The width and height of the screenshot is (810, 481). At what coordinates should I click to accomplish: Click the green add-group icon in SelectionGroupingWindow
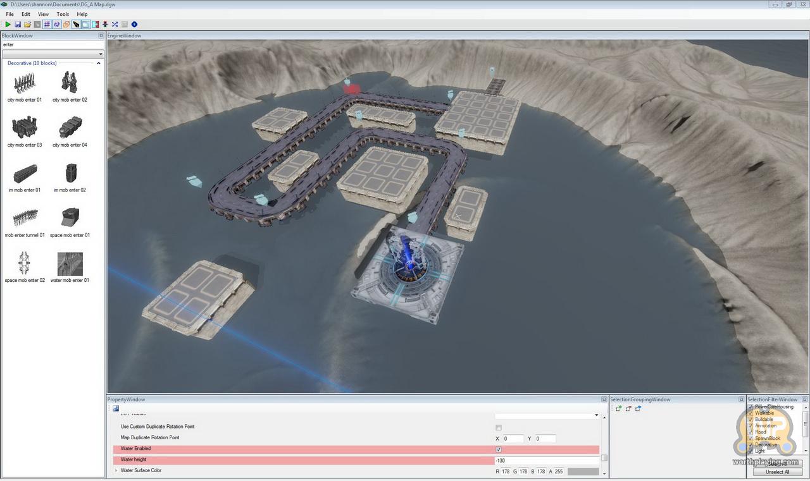[x=619, y=409]
